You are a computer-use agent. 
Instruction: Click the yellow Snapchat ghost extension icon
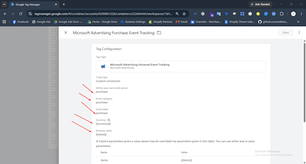pyautogui.click(x=258, y=14)
